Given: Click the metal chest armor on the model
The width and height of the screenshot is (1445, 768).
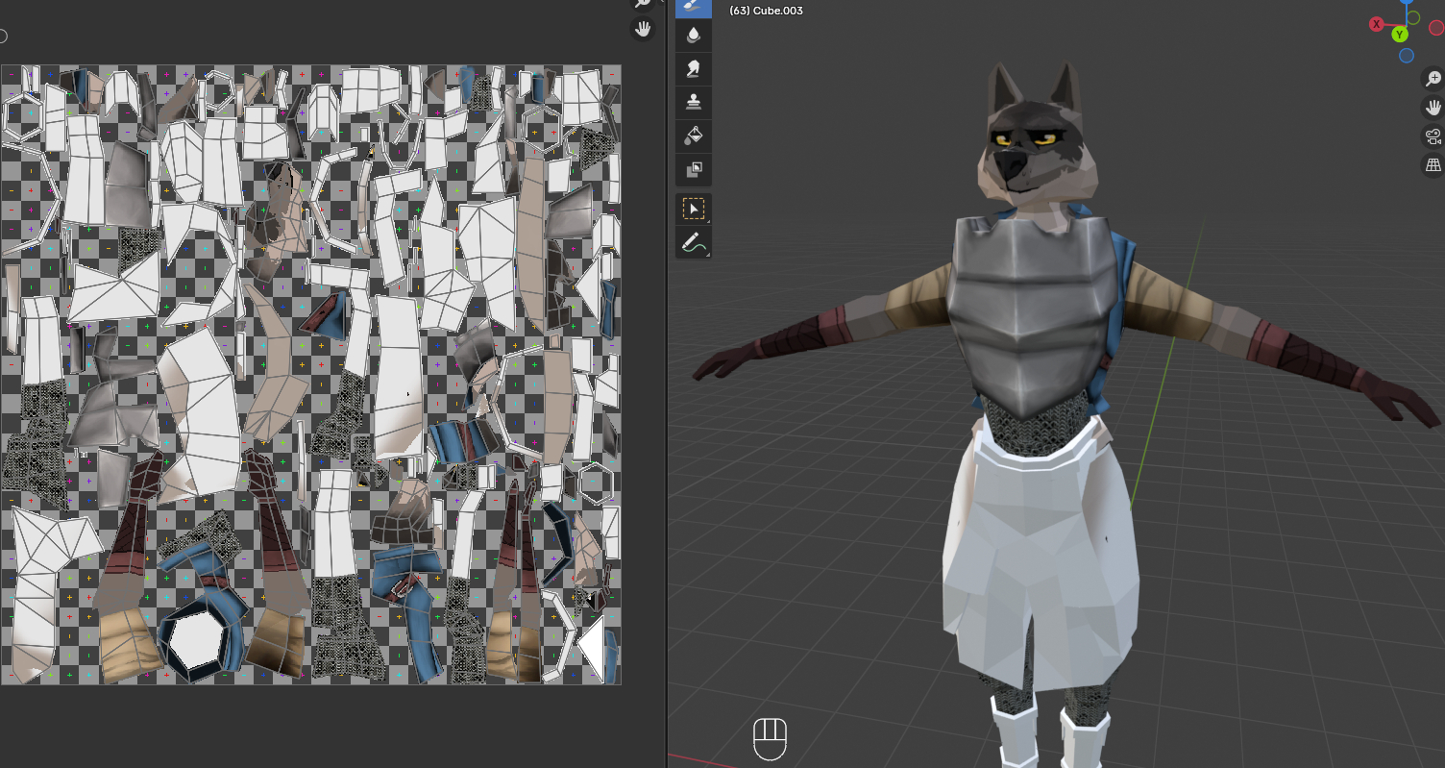Looking at the screenshot, I should 1023,308.
